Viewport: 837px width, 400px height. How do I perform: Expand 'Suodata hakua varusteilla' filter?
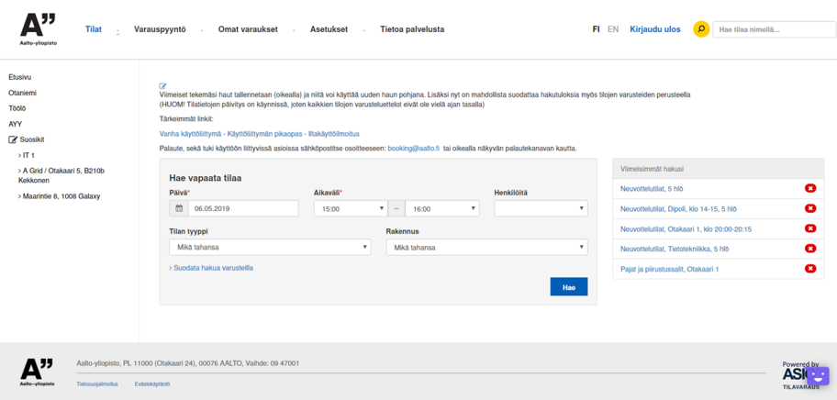[211, 268]
